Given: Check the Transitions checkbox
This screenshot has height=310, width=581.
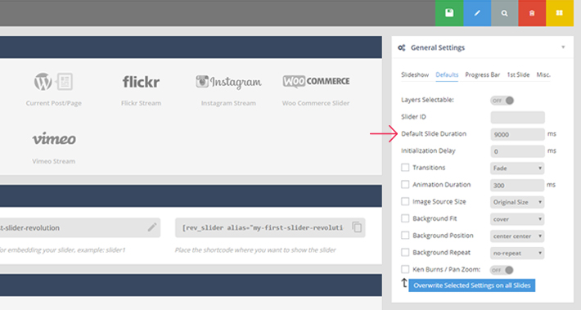Looking at the screenshot, I should pos(405,168).
